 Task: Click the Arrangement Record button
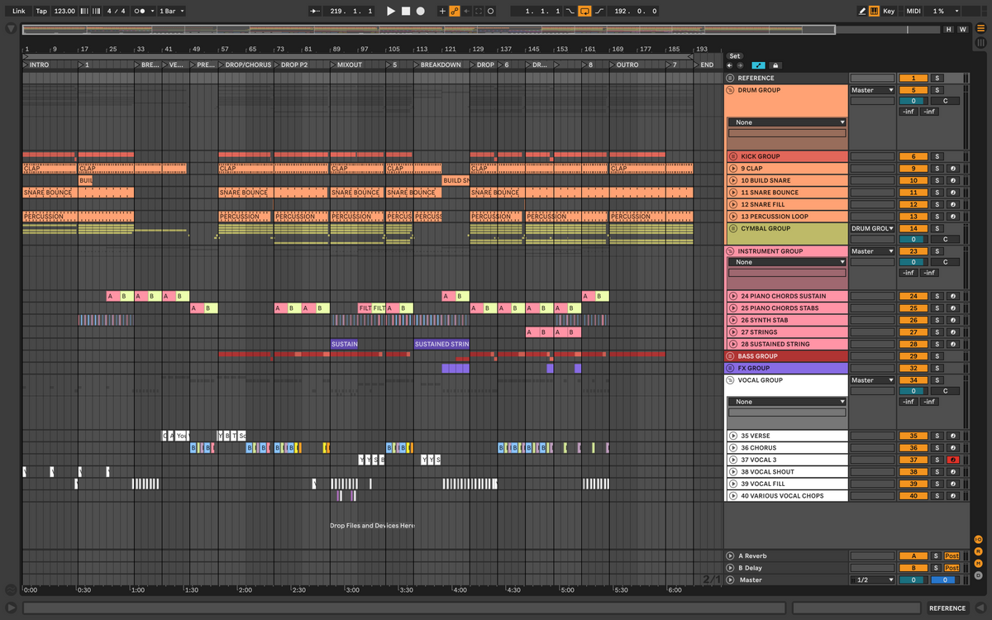click(420, 11)
